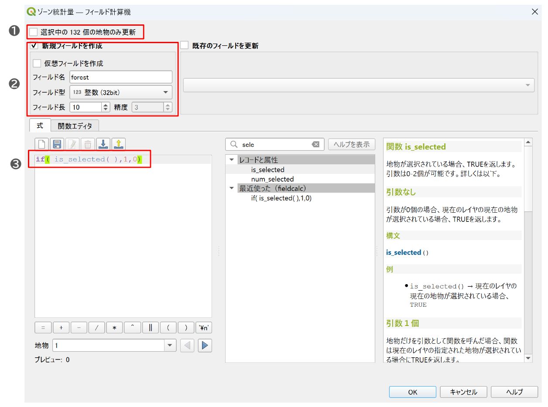The height and width of the screenshot is (407, 548).
Task: Click the 関数 is_selected help heading
Action: click(416, 147)
